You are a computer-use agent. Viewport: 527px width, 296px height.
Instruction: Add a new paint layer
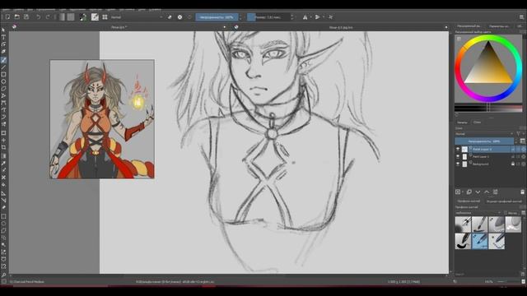point(458,192)
